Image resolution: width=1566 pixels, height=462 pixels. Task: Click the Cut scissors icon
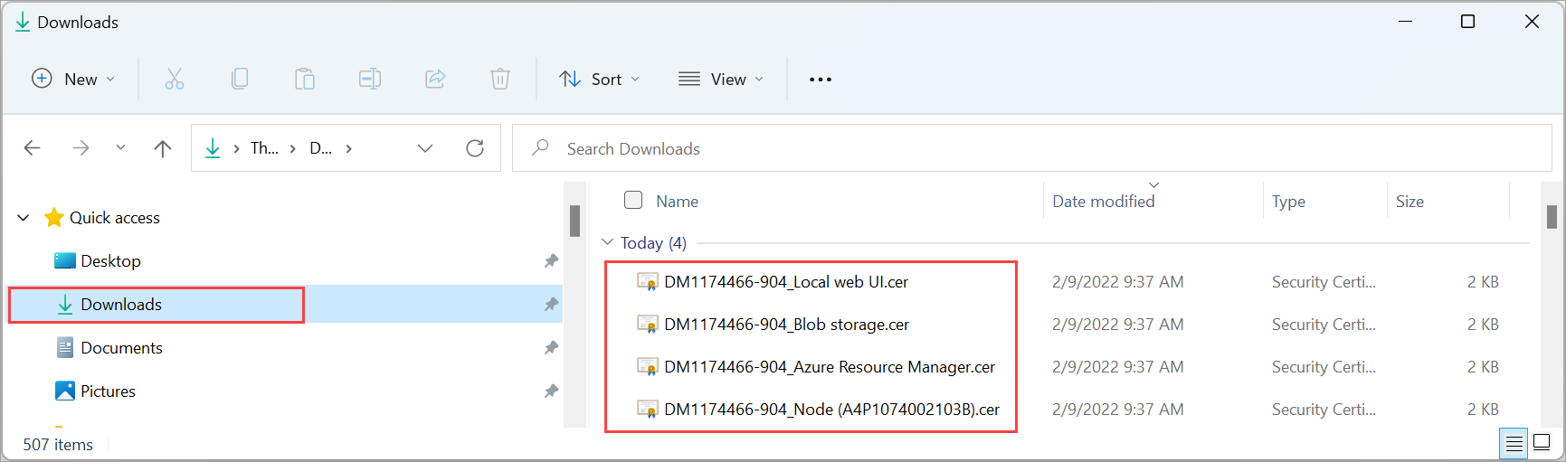(x=175, y=79)
